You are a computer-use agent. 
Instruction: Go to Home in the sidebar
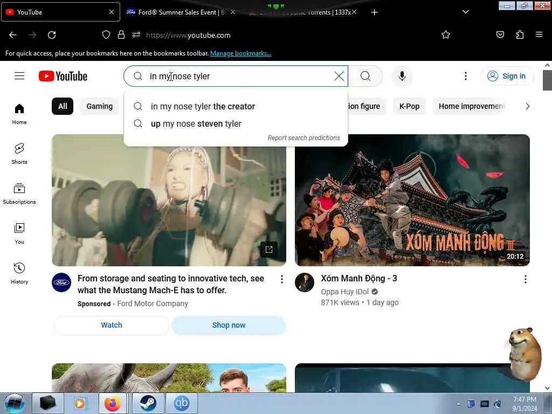(x=19, y=114)
